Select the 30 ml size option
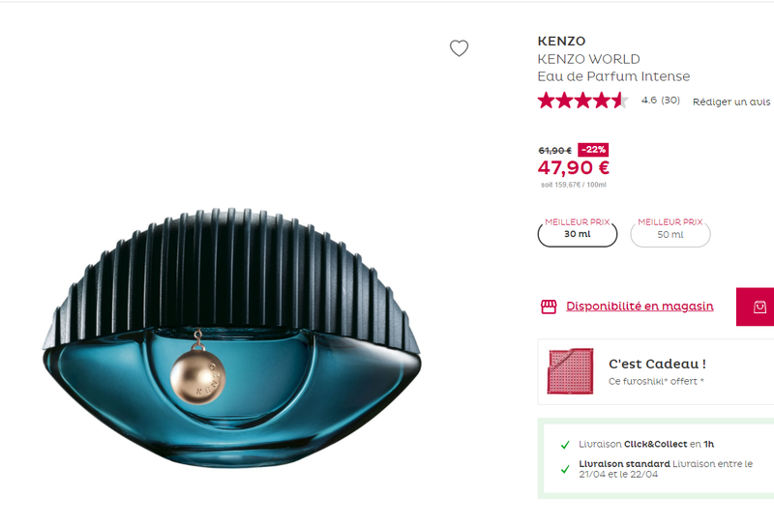774x526 pixels. (x=578, y=234)
